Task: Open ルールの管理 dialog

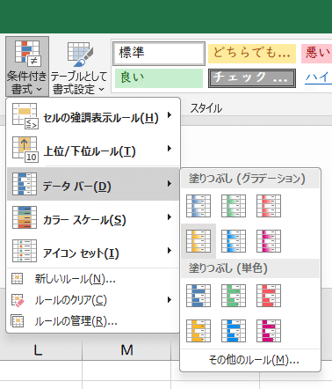Action: [93, 321]
